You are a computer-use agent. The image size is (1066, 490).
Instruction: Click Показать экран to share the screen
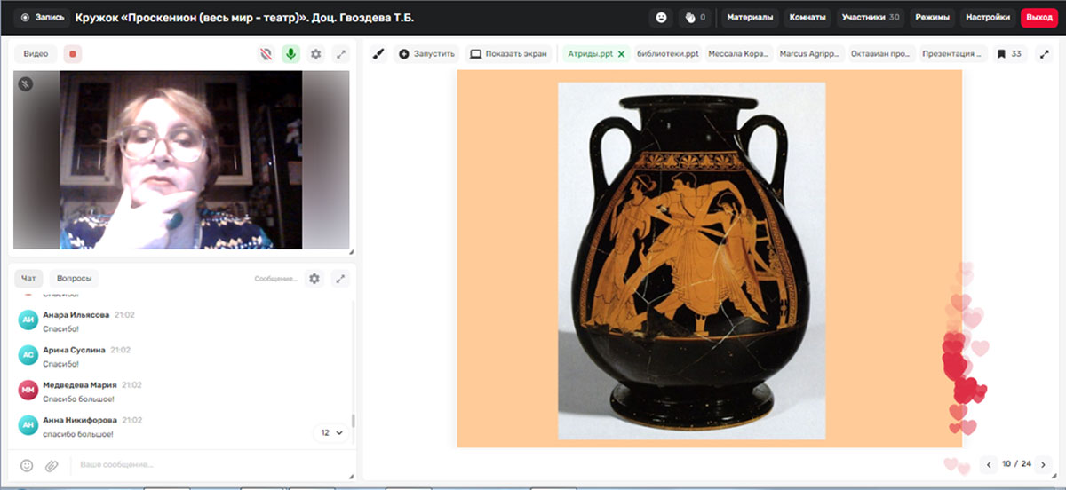tap(509, 54)
